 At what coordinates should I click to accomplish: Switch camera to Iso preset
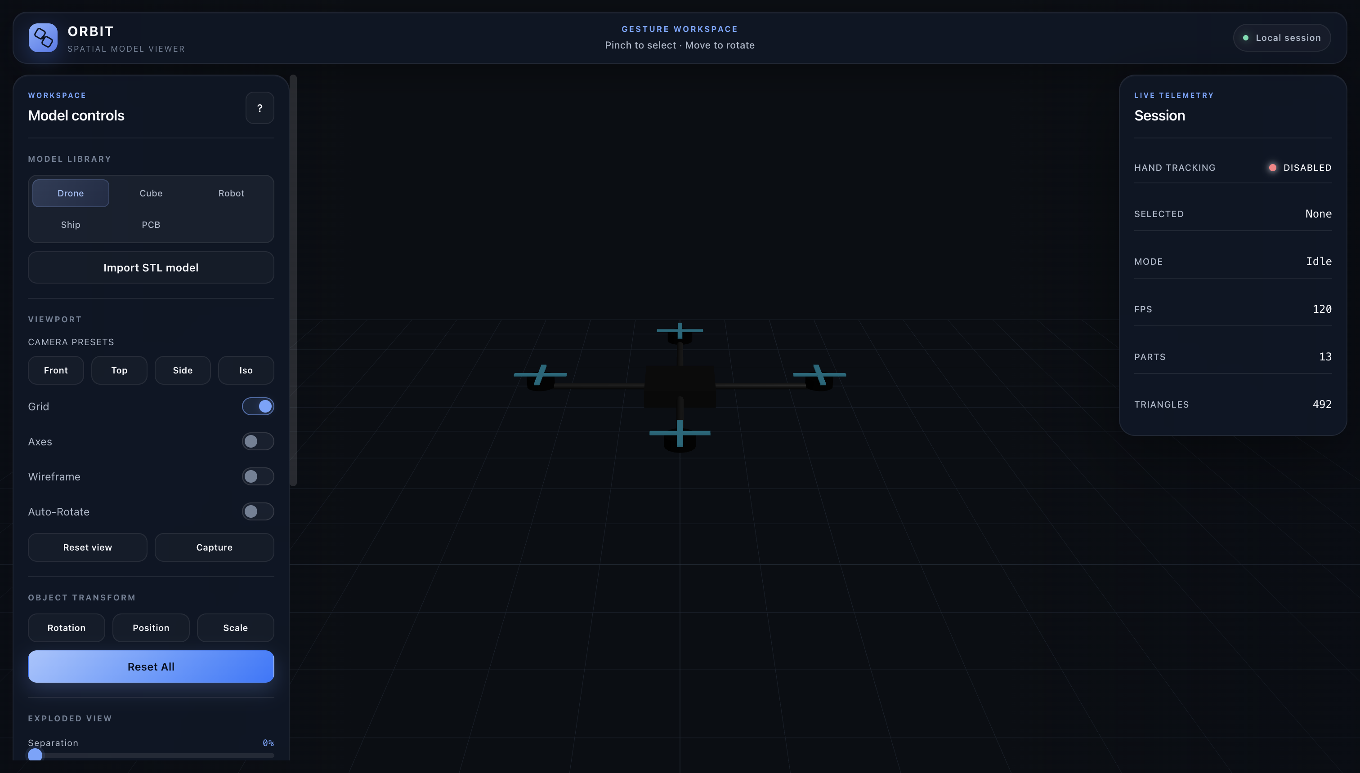pyautogui.click(x=246, y=370)
